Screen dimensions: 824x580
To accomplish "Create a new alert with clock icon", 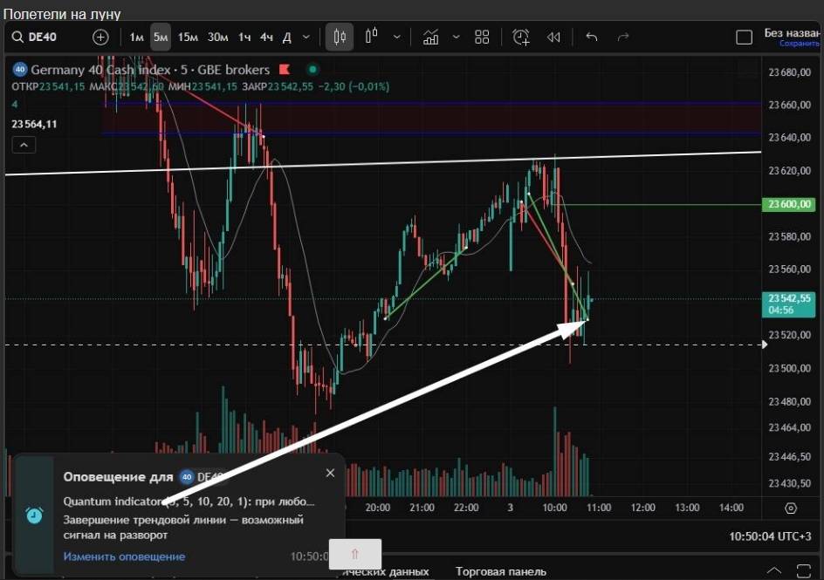I will 521,37.
